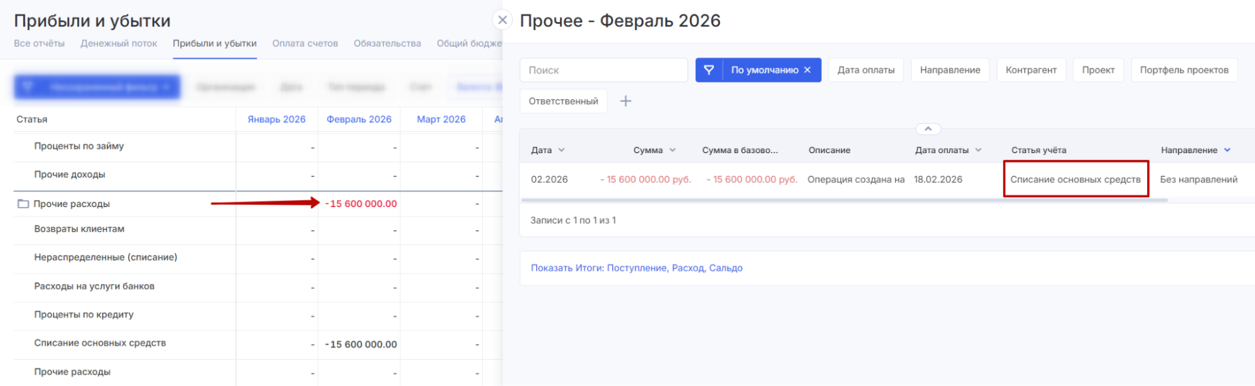Open the Оплата счетов tab
Image resolution: width=1255 pixels, height=386 pixels.
coord(305,43)
